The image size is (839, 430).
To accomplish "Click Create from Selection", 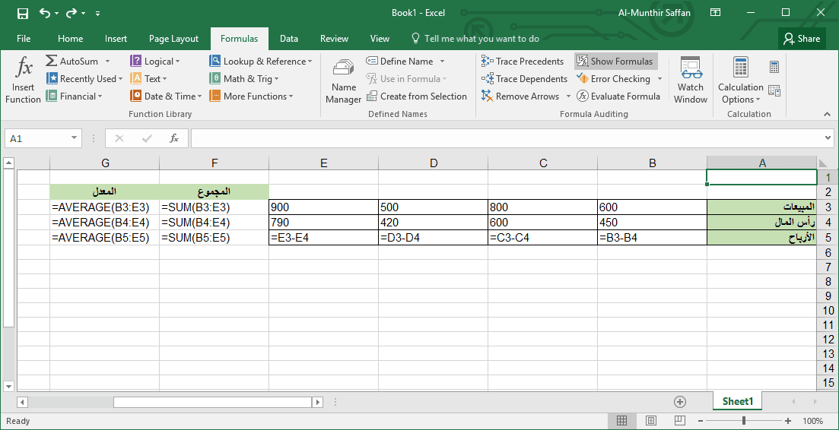I will point(416,96).
